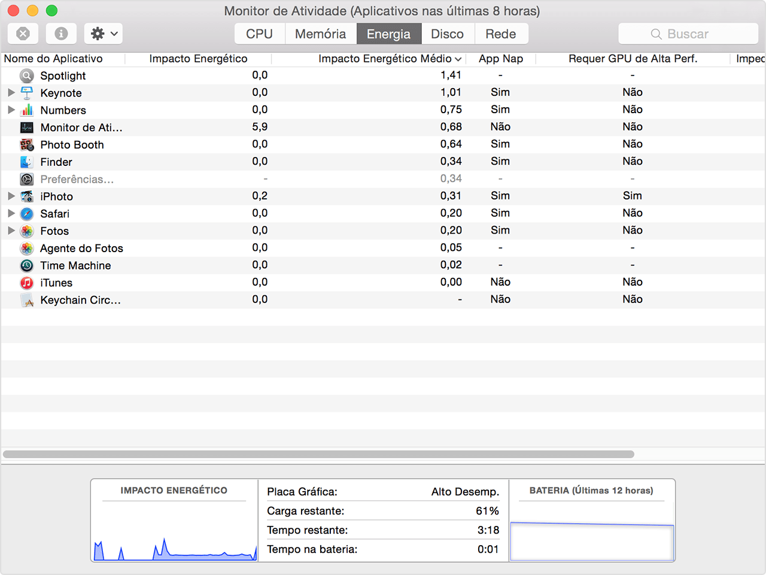Click the magnifier in Buscar field
This screenshot has width=766, height=575.
pyautogui.click(x=656, y=34)
